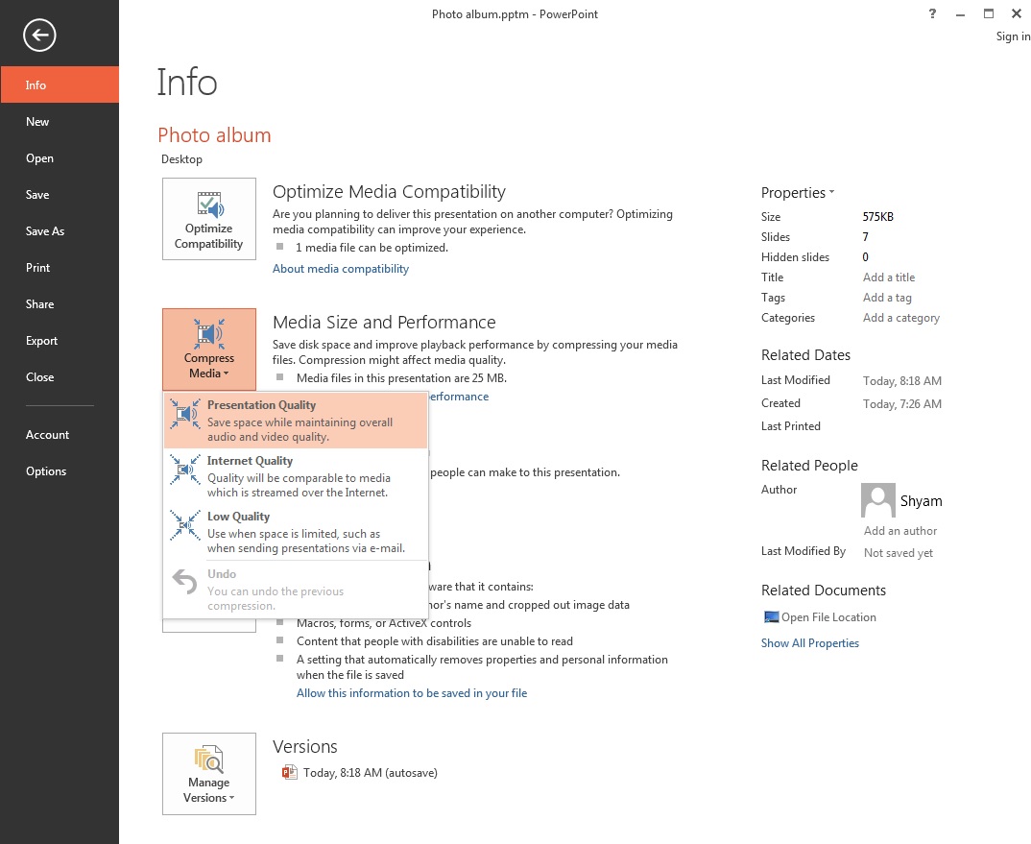Click Show All Properties link
The height and width of the screenshot is (844, 1031).
pyautogui.click(x=810, y=642)
